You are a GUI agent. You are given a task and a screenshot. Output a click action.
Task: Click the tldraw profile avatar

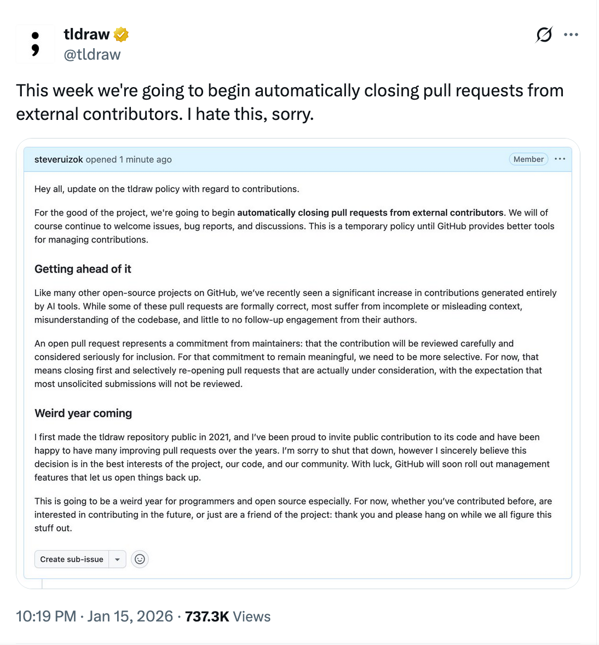coord(35,44)
